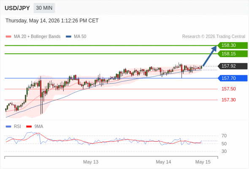Click the 30 MIN timeframe badge

44,8
